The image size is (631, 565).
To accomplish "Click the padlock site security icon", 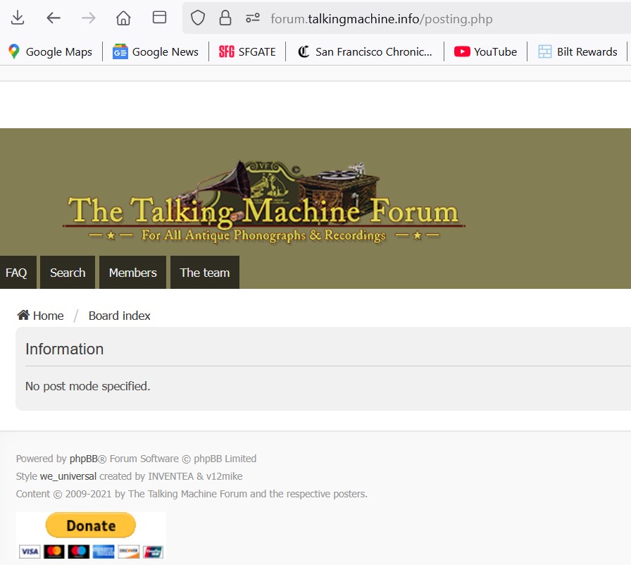I will 225,18.
